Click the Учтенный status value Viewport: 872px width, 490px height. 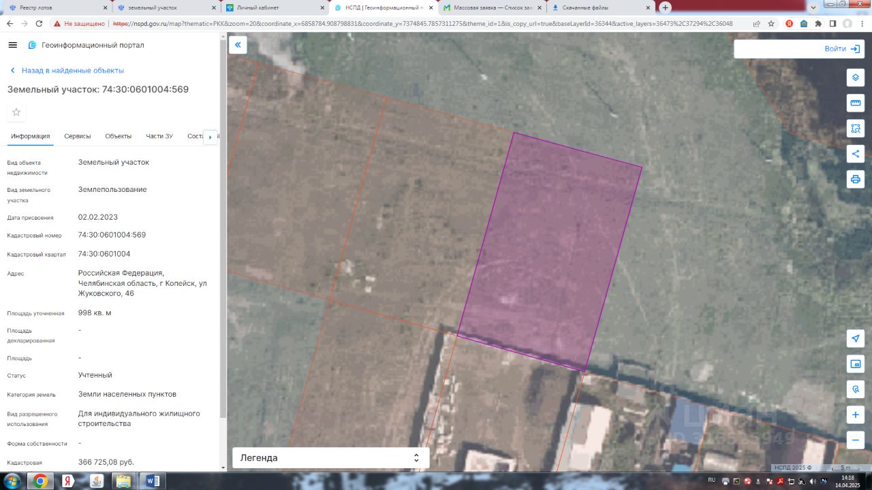[95, 375]
